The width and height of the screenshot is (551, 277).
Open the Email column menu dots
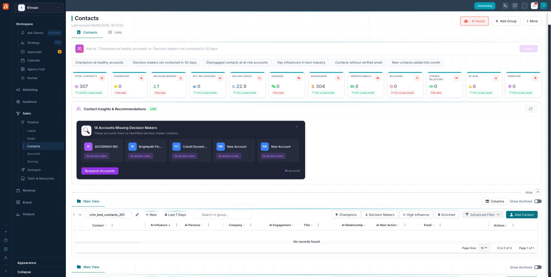(440, 225)
